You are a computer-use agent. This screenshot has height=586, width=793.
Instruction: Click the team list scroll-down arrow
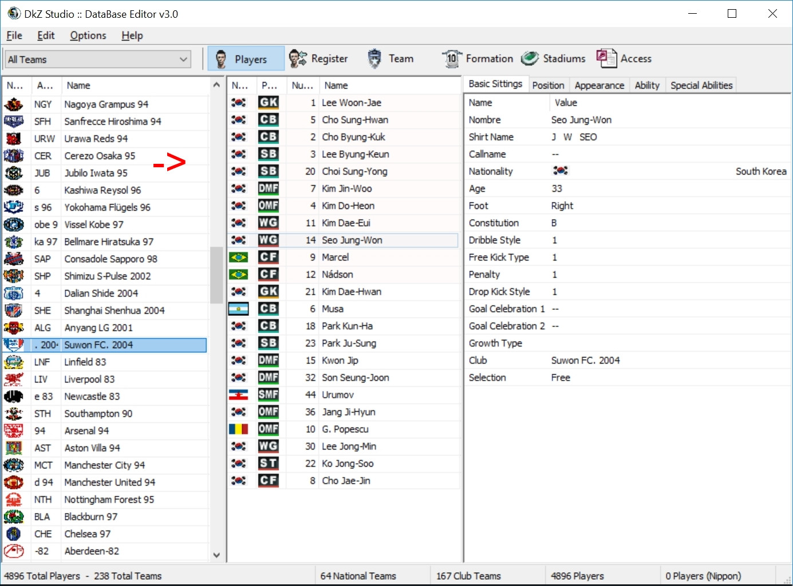click(x=216, y=555)
